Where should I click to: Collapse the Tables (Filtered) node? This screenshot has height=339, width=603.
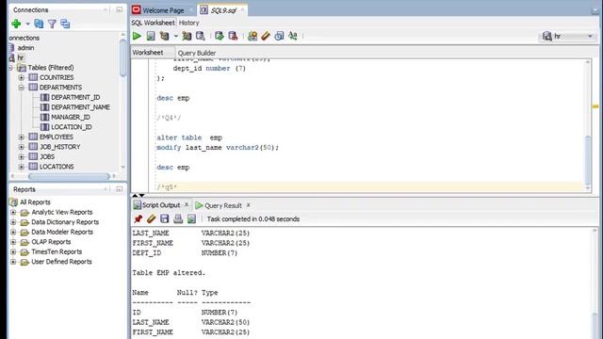(x=10, y=68)
